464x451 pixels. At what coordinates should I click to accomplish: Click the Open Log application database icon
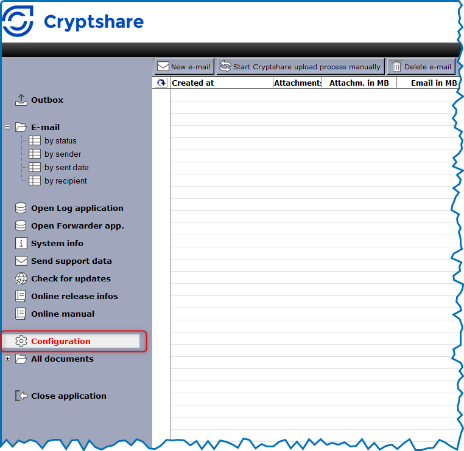[x=21, y=208]
